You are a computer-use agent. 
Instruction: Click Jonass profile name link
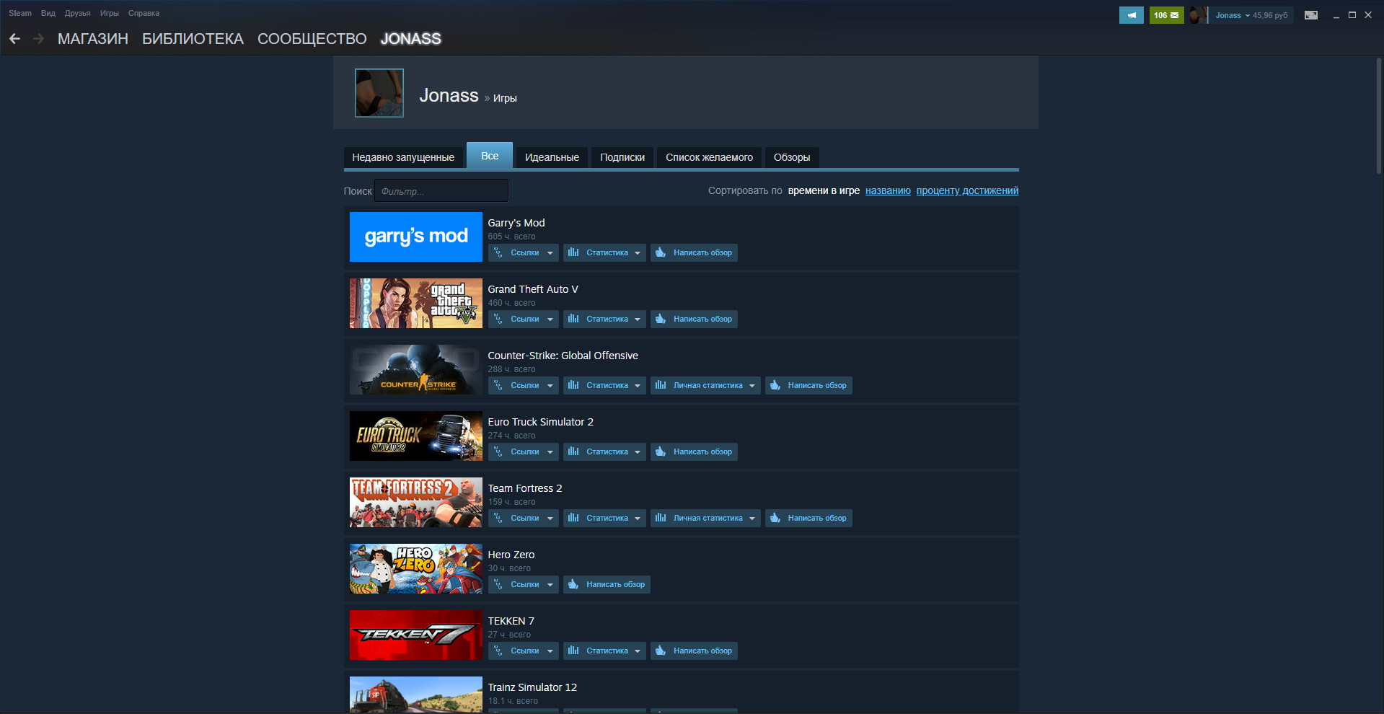click(x=449, y=95)
